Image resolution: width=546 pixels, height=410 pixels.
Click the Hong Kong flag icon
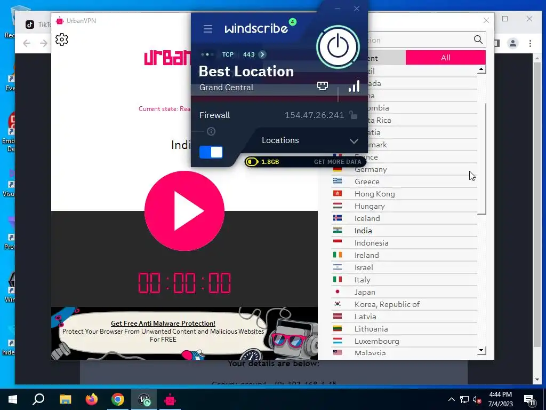(338, 193)
